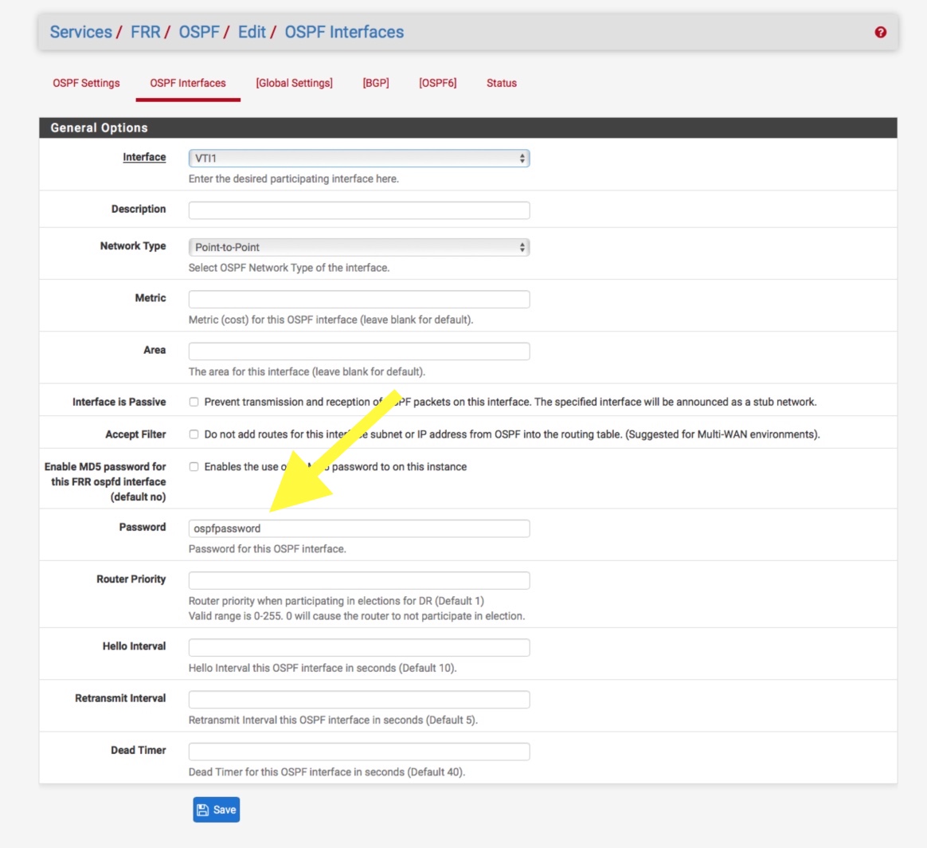
Task: Enable the Interface is Passive checkbox
Action: click(x=194, y=402)
